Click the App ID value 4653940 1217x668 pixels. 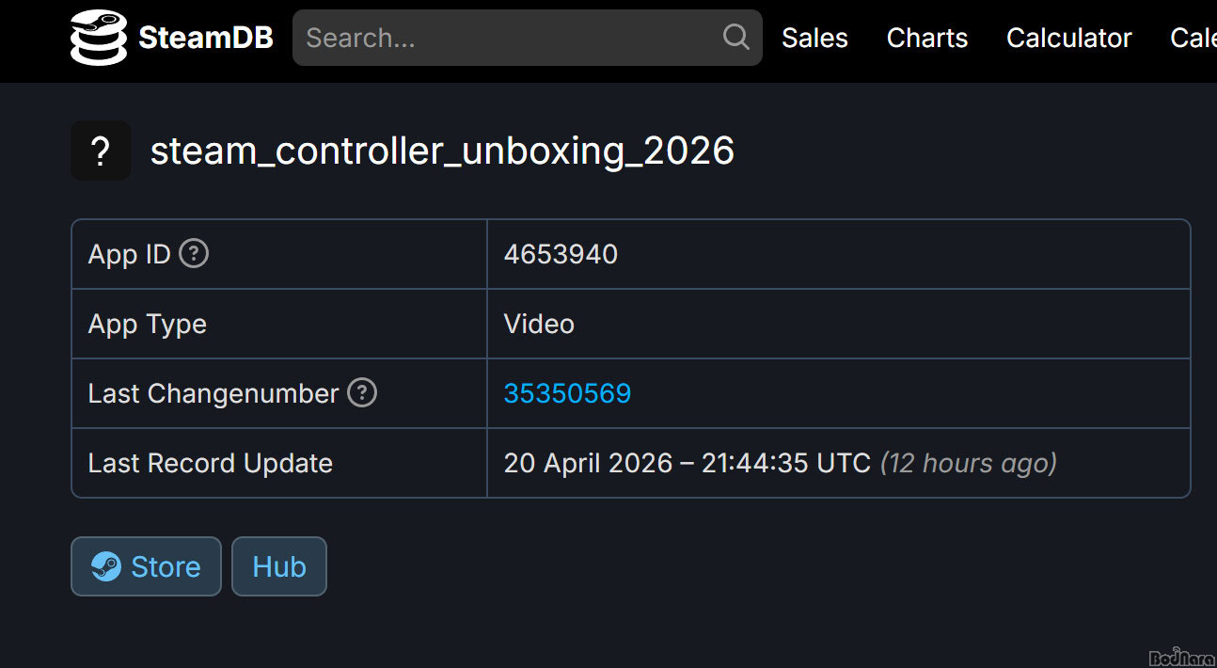pos(561,254)
